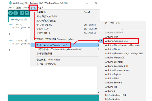Select Arduino Yún board
Viewport: 152px width, 101px height.
(123, 37)
